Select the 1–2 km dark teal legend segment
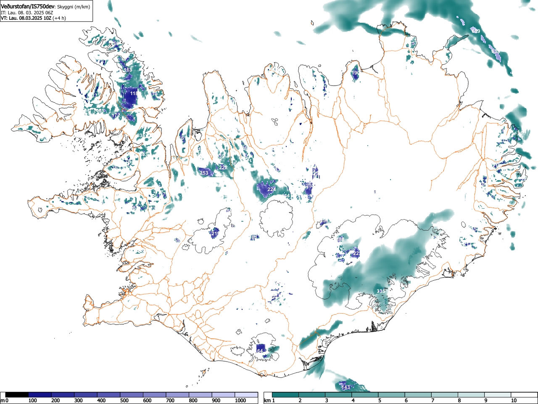 285,395
